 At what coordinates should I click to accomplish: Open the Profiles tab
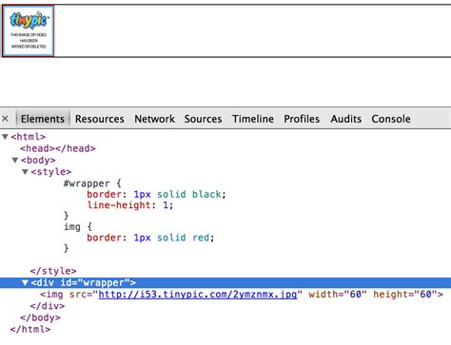click(x=302, y=119)
